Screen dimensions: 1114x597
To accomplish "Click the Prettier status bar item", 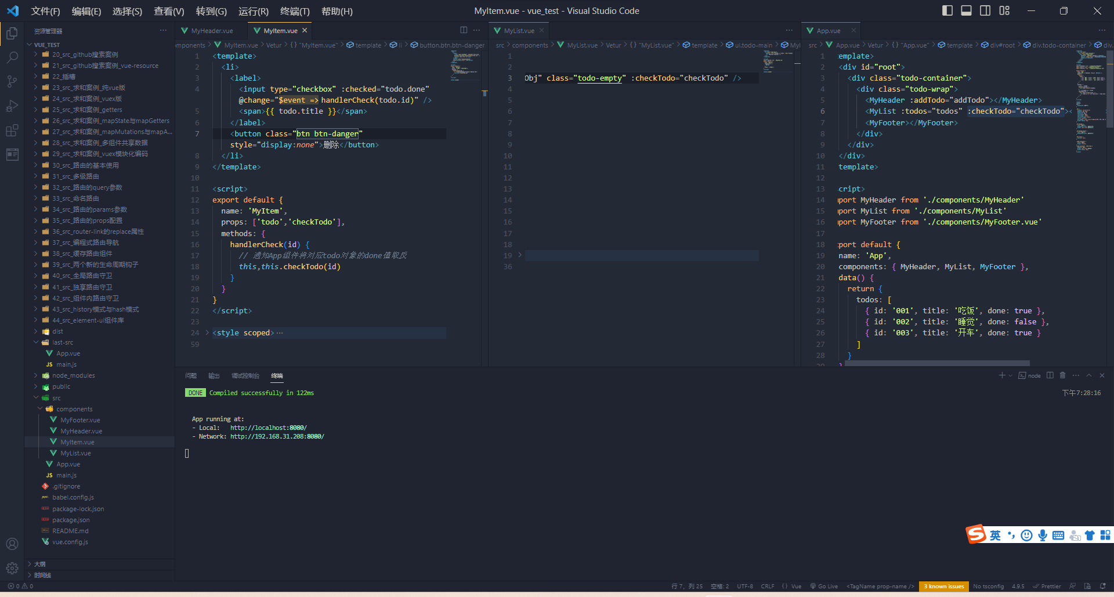I will coord(1047,587).
